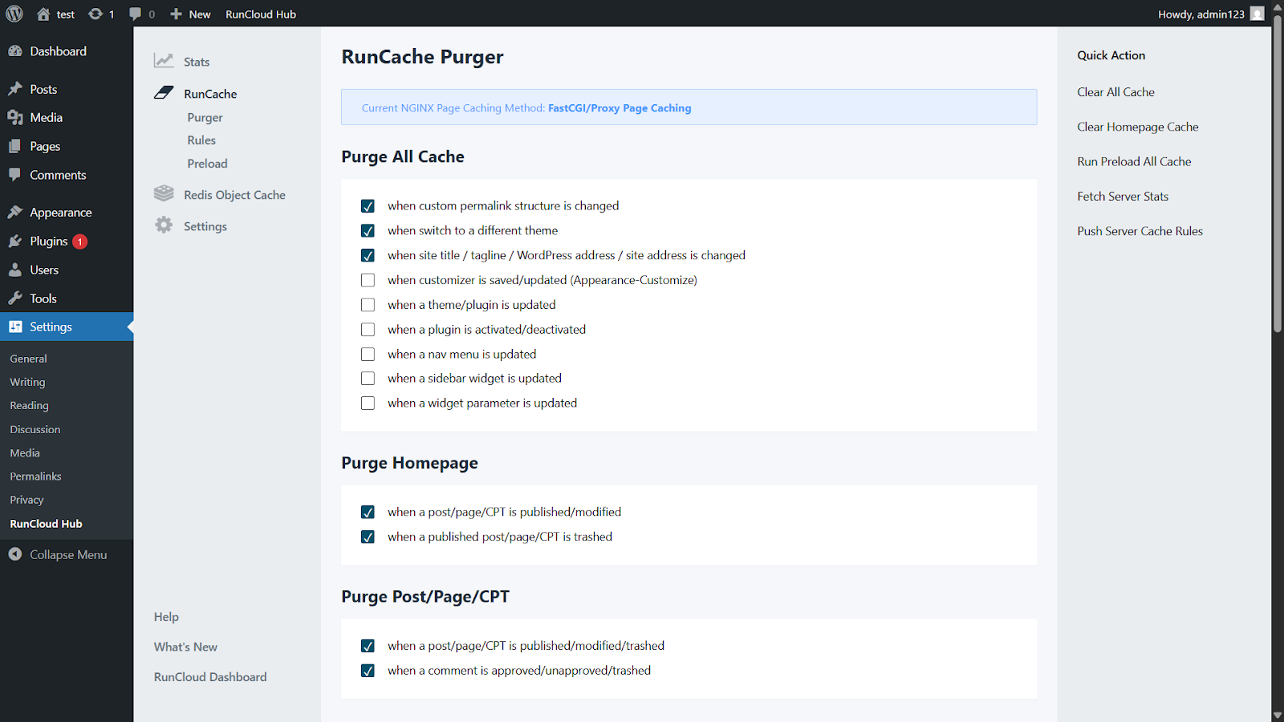Viewport: 1284px width, 722px height.
Task: Go to Permalinks settings submenu
Action: click(x=35, y=477)
